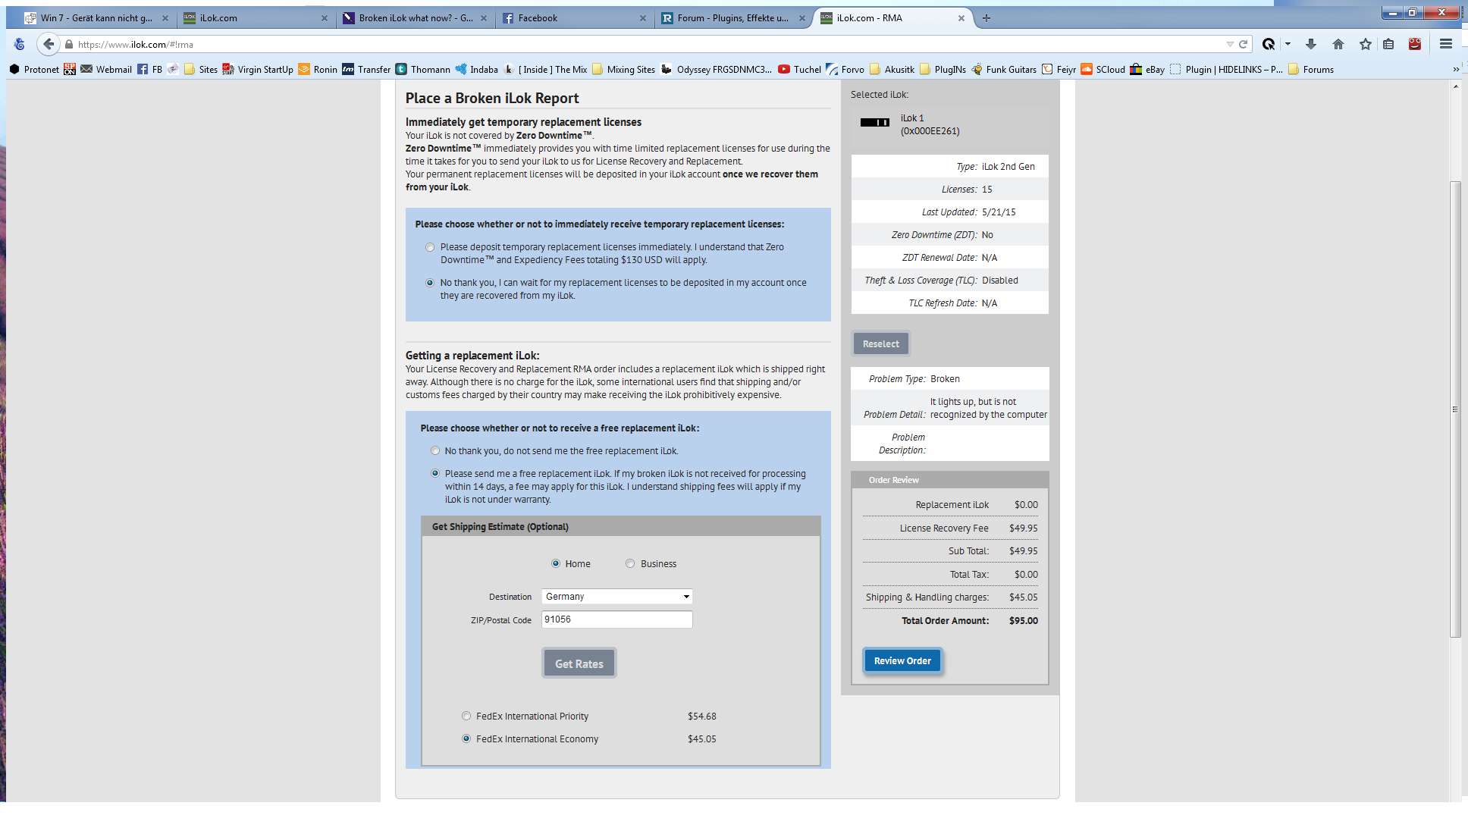Switch to 'Forum - Plugins, Effekte' tab
This screenshot has height=831, width=1468.
(732, 18)
